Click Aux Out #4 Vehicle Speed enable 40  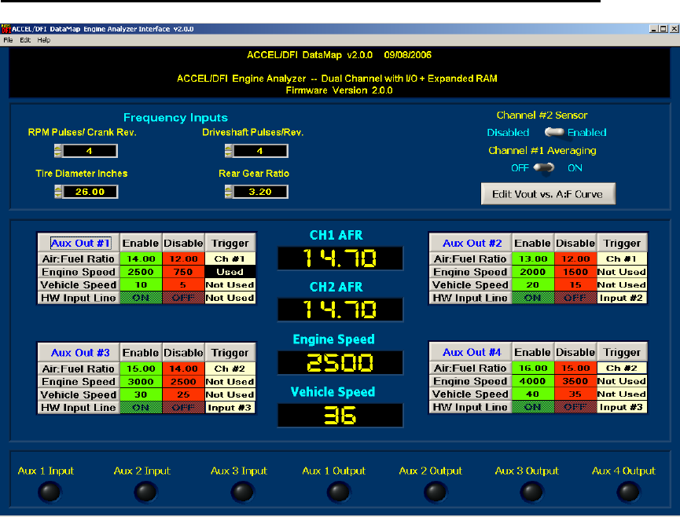coord(533,394)
